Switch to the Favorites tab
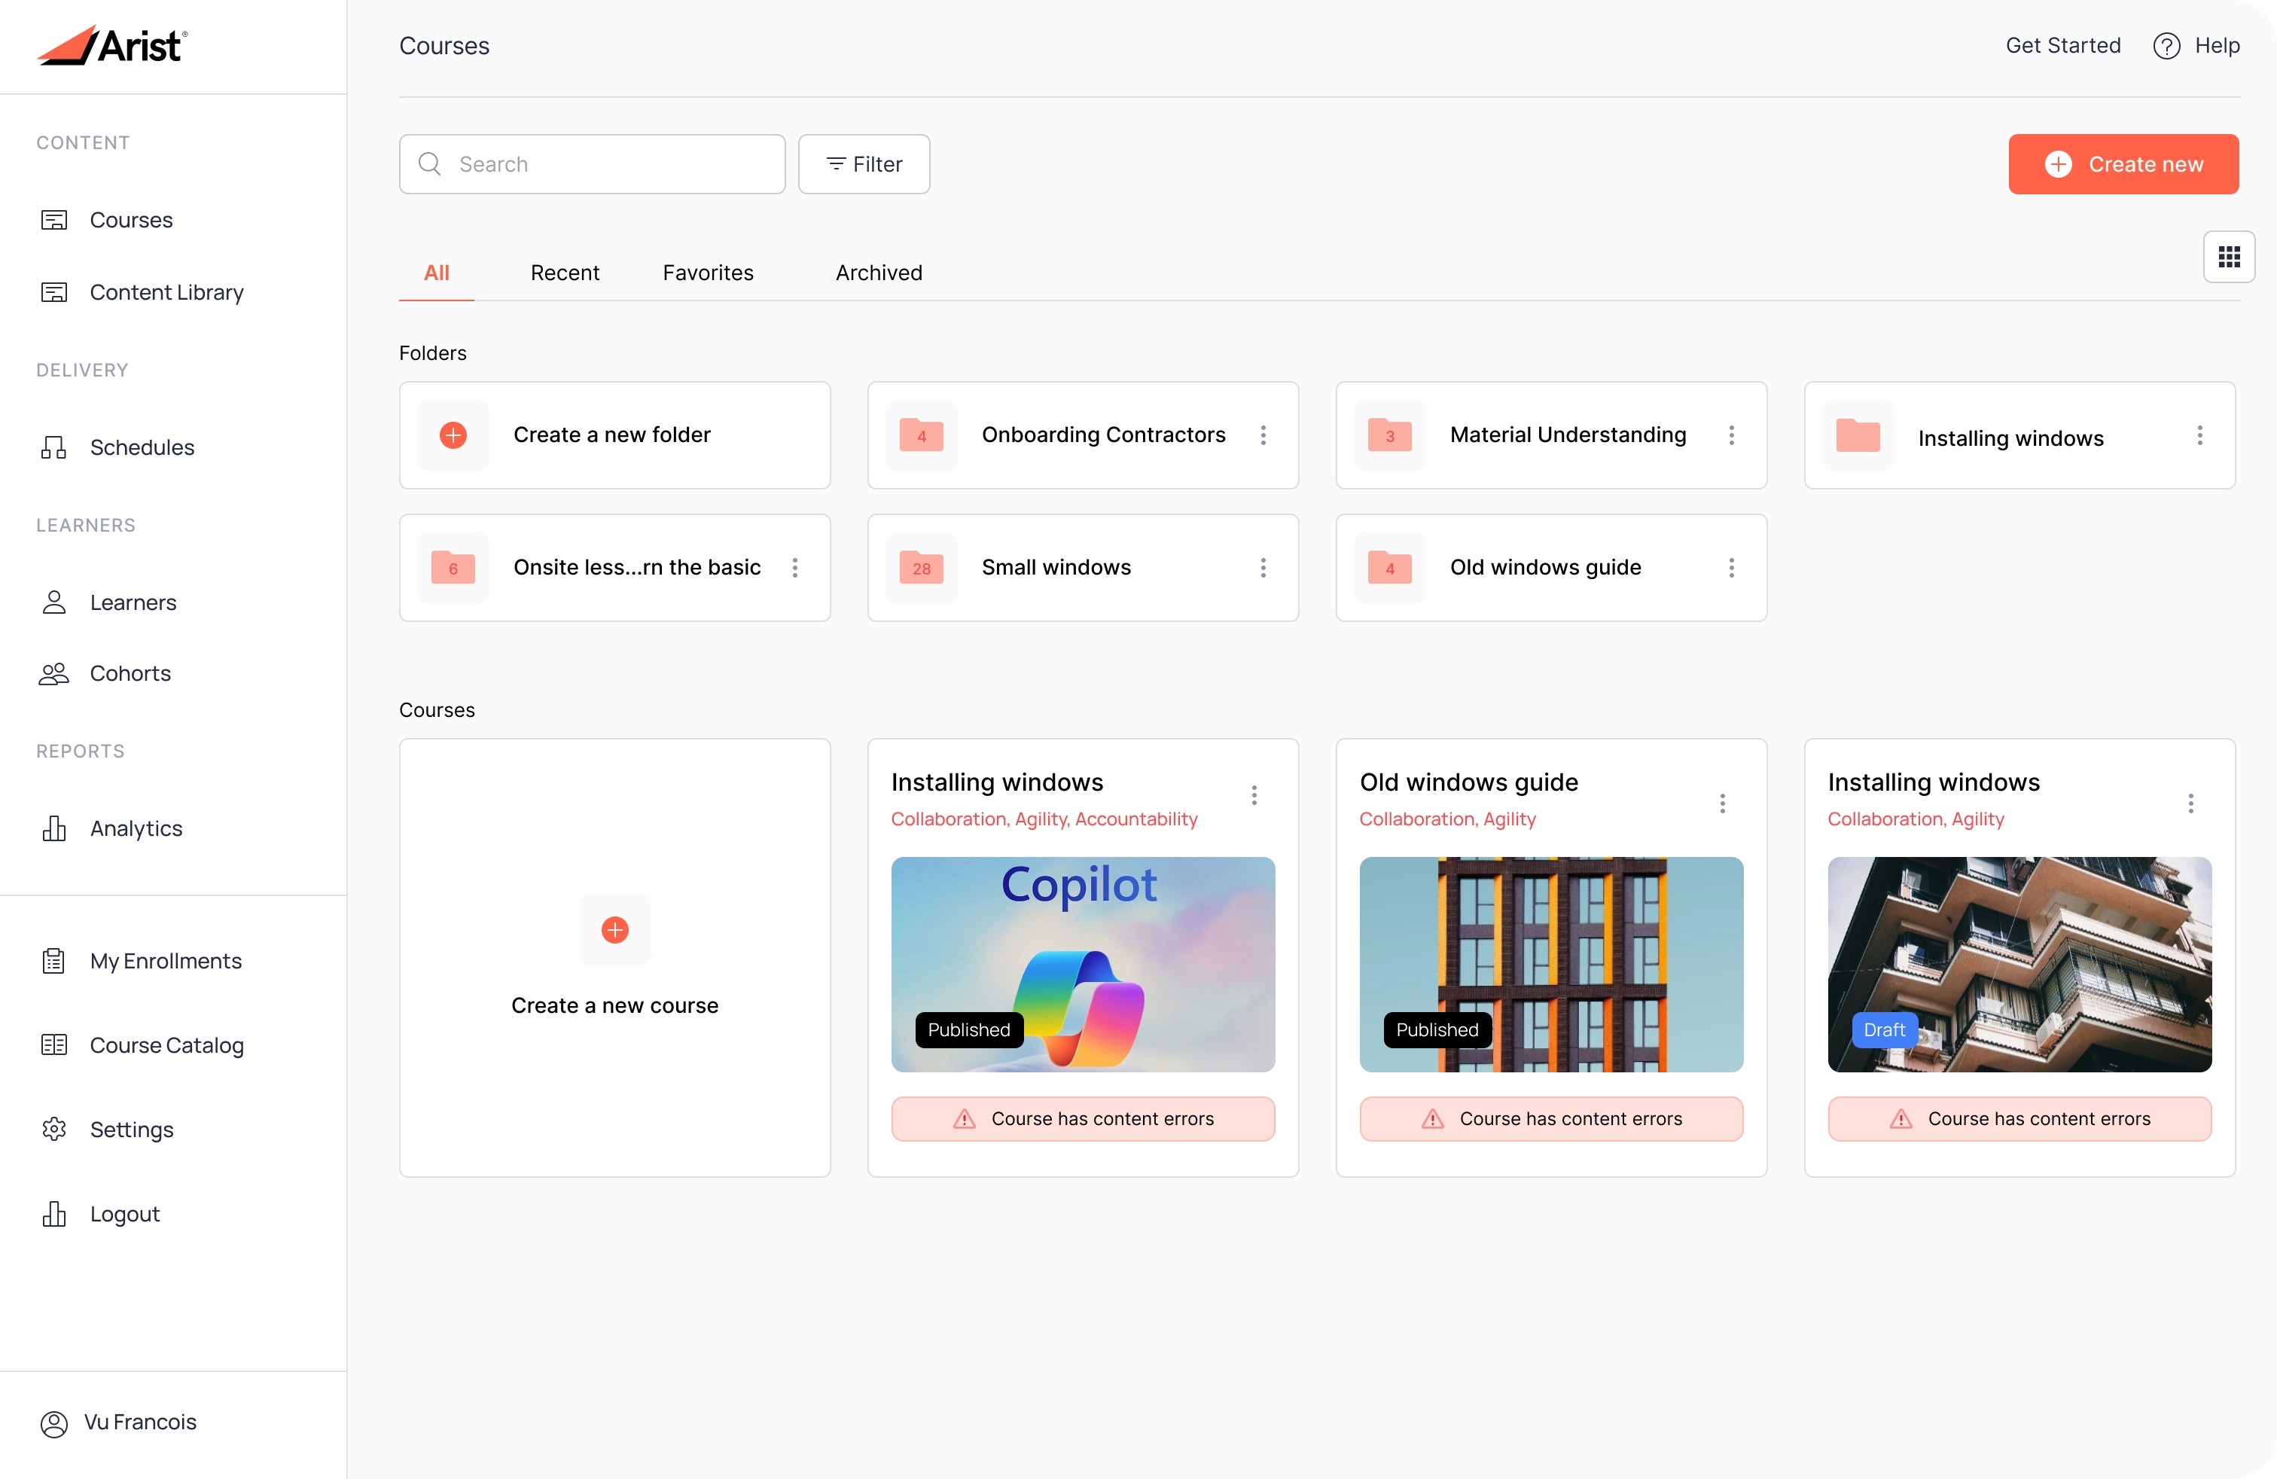2277x1479 pixels. [708, 273]
